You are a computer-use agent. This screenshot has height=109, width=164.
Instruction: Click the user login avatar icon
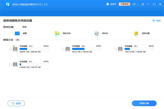point(107,5)
